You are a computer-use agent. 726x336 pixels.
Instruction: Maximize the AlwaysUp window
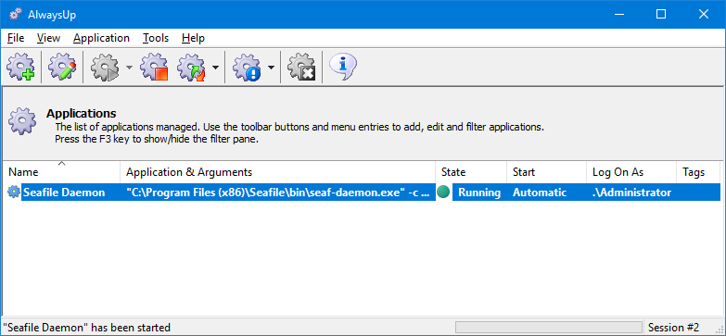tap(661, 14)
